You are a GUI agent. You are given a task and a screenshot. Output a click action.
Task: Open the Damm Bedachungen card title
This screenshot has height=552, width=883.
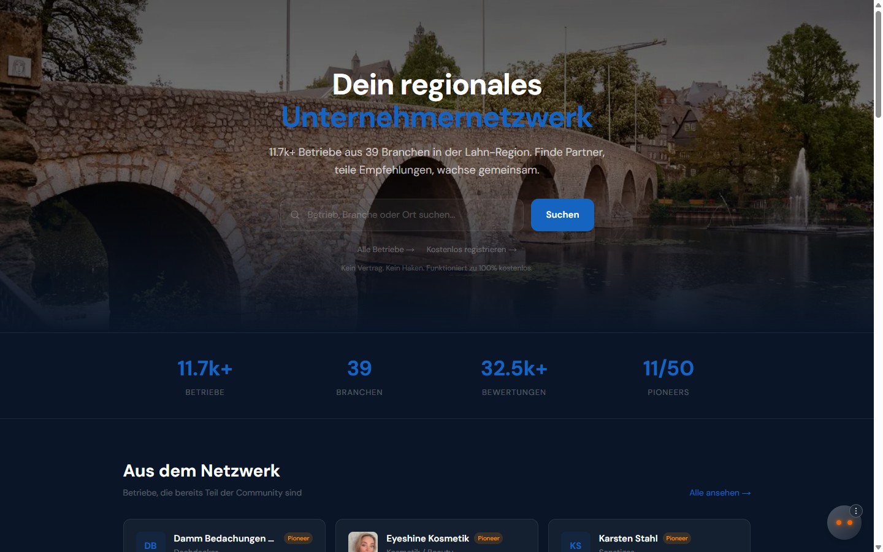[x=224, y=539]
